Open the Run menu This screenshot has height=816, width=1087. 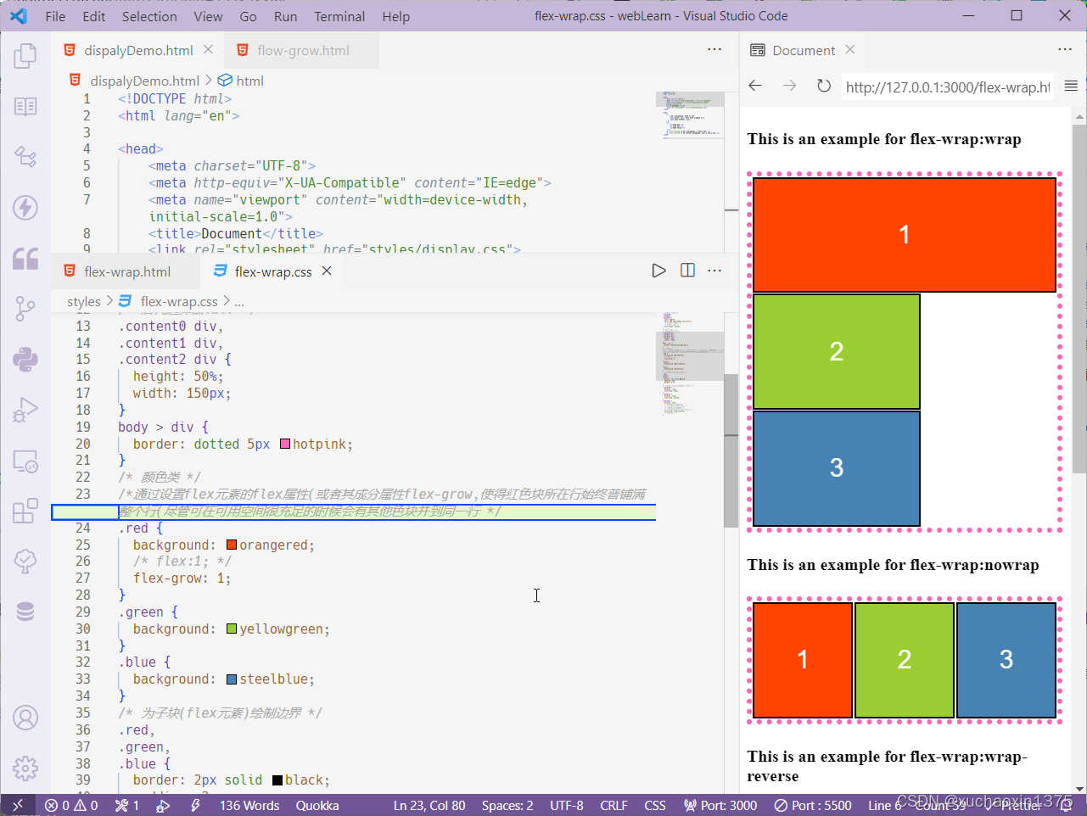pyautogui.click(x=286, y=16)
